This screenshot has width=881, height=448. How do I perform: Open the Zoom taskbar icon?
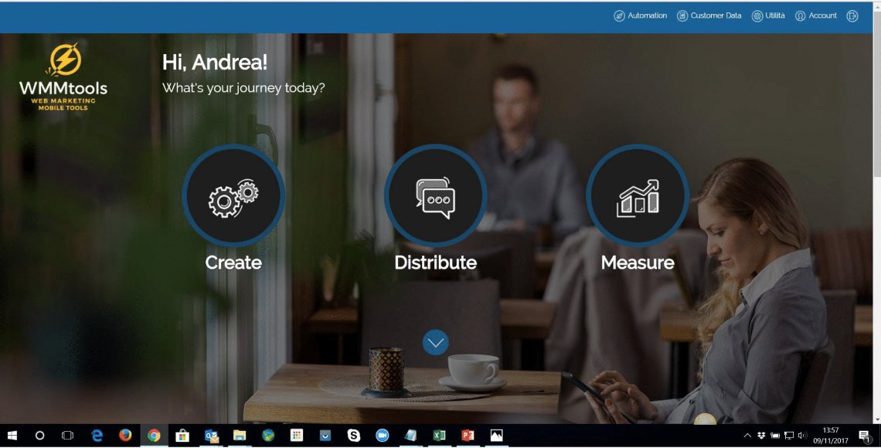click(383, 436)
